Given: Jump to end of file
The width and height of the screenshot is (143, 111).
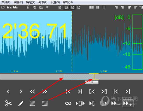Looking at the screenshot, I should pyautogui.click(x=128, y=91).
